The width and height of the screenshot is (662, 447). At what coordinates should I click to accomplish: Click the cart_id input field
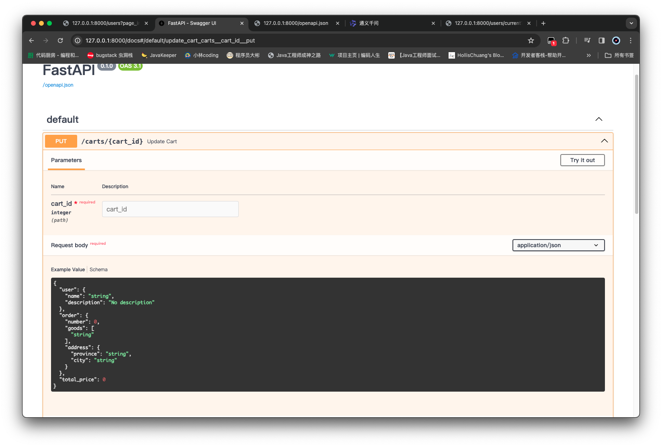(170, 209)
